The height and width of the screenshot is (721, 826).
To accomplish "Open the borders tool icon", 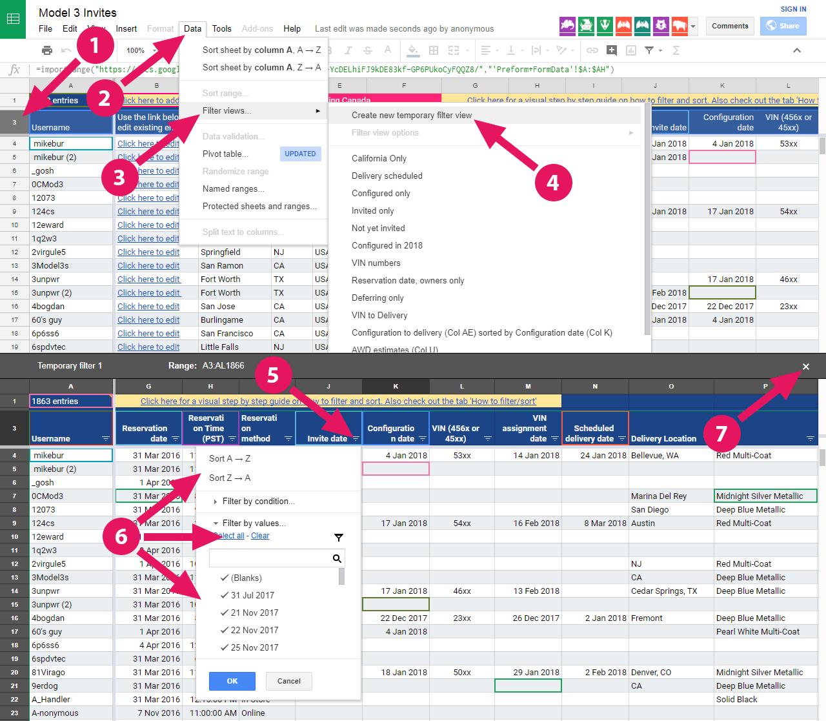I will [434, 50].
